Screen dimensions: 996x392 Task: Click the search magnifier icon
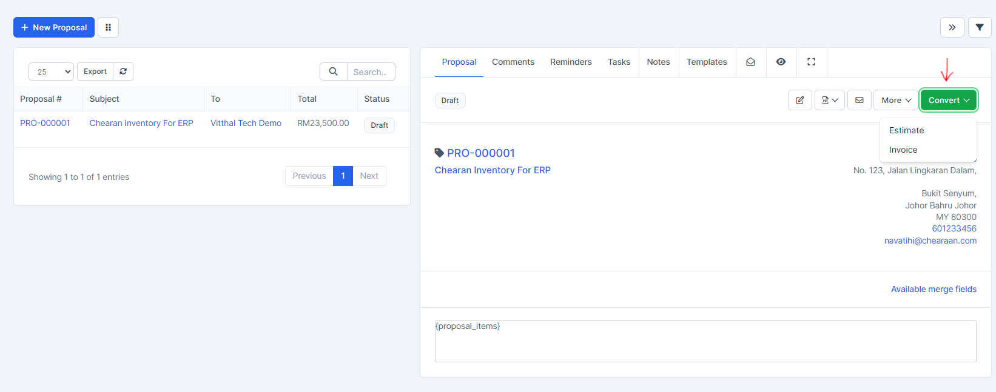333,71
